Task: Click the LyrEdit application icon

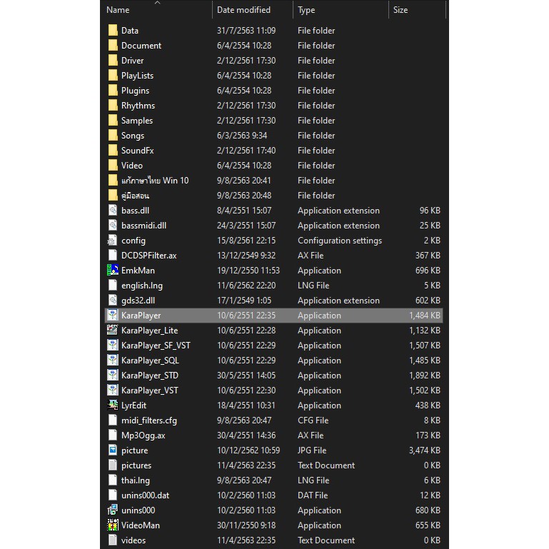Action: [x=113, y=406]
